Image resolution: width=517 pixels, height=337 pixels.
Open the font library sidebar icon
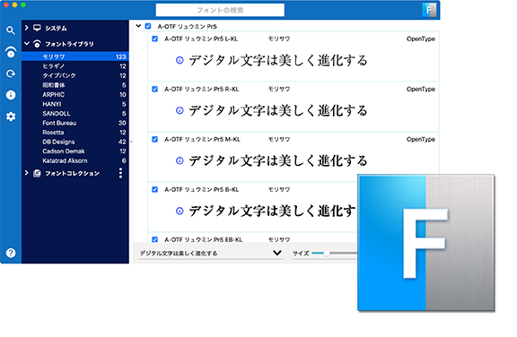[x=11, y=52]
